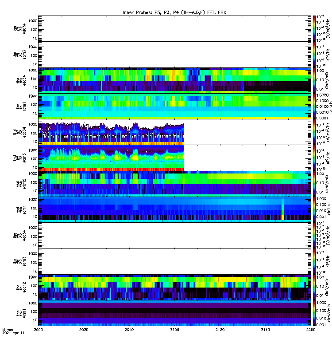Click the "2140" time axis label
The width and height of the screenshot is (332, 355).
tap(265, 330)
